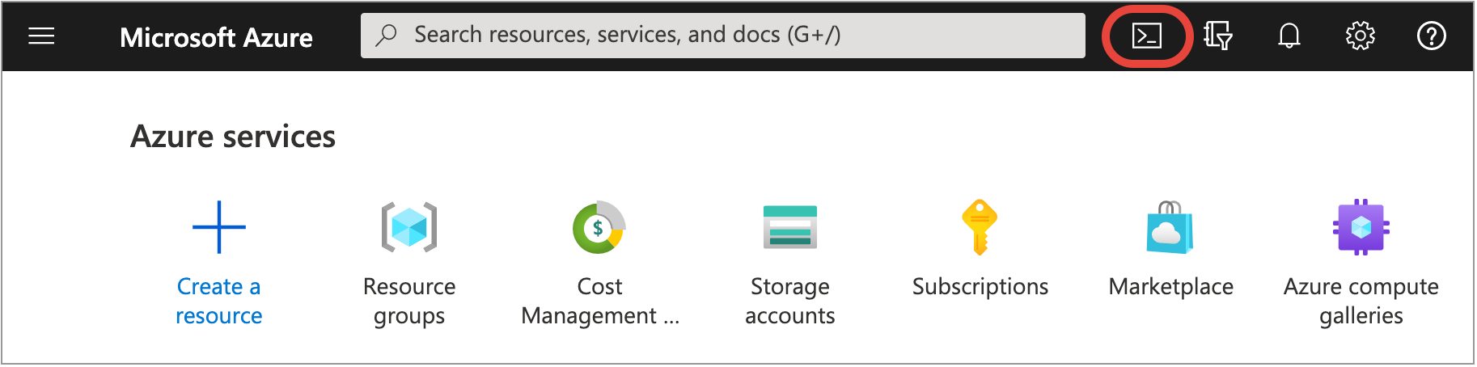1477x367 pixels.
Task: Expand the hamburger portal menu
Action: (41, 36)
